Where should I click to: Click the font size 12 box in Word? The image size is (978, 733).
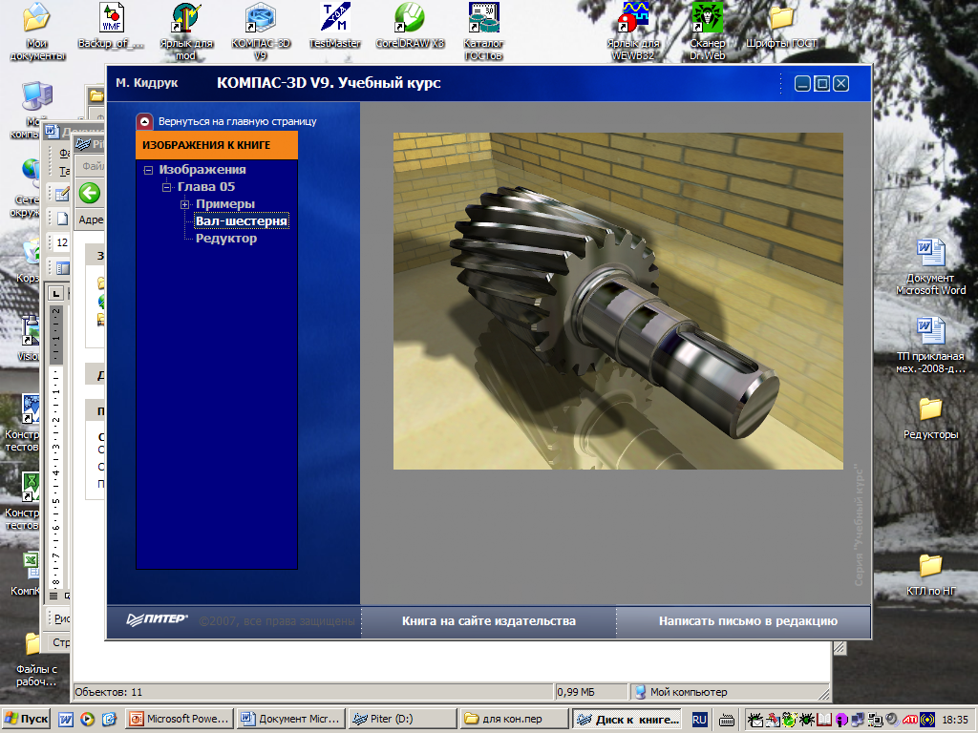click(62, 242)
